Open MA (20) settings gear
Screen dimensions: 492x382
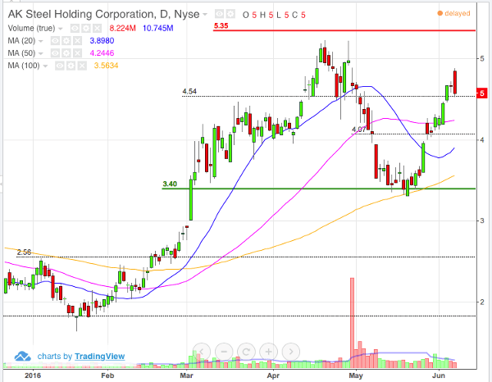tap(66, 41)
